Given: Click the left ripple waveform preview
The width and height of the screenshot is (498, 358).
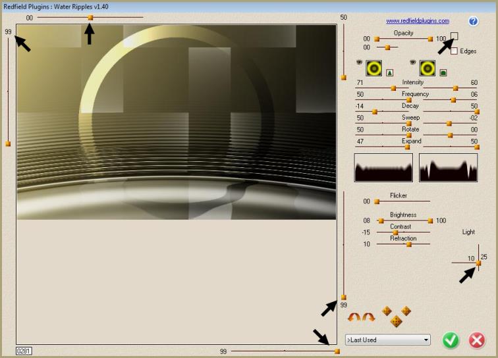Looking at the screenshot, I should tap(383, 168).
